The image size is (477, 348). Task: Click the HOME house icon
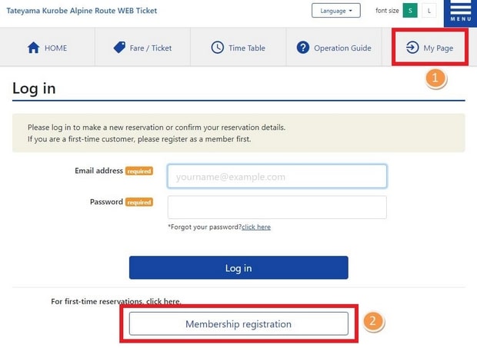pos(33,48)
